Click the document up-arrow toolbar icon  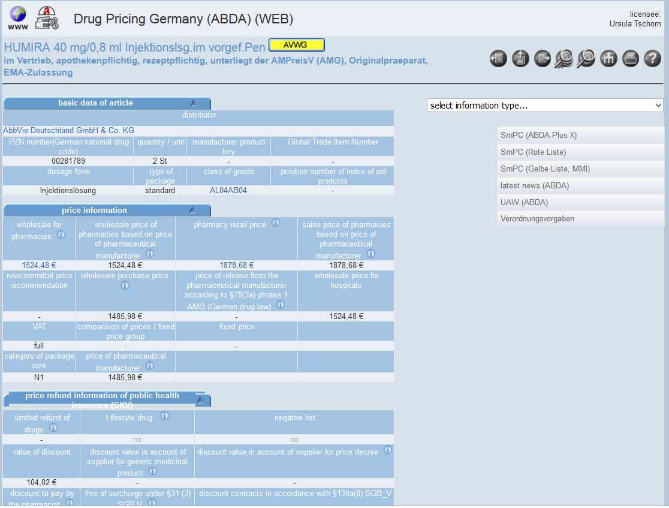click(520, 59)
